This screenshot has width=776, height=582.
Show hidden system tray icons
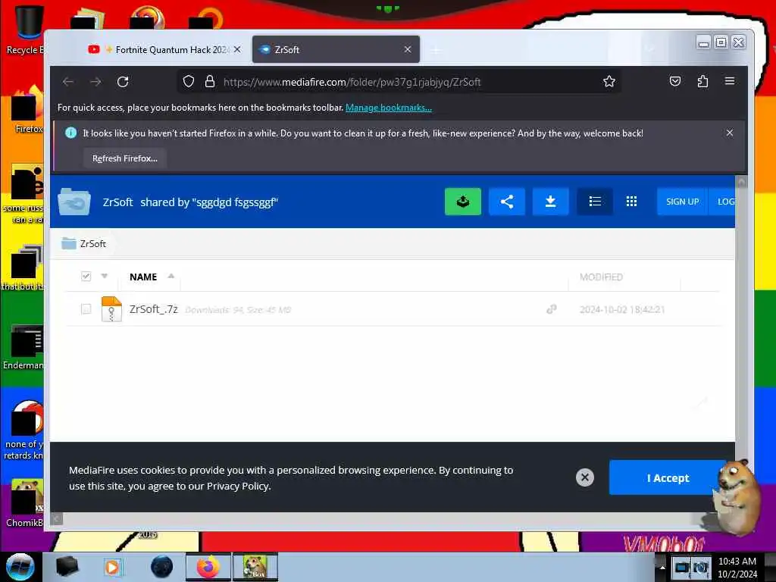pyautogui.click(x=662, y=567)
